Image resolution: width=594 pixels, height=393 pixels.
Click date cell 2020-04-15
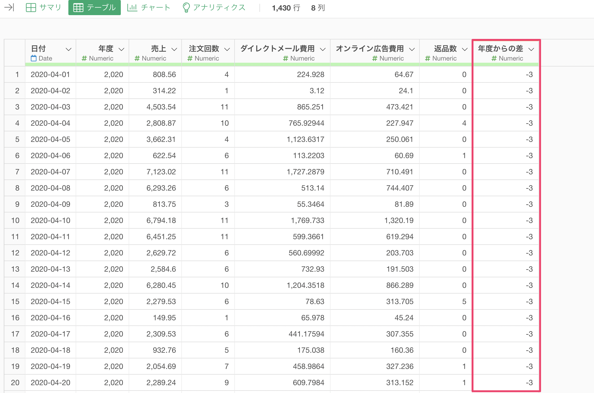coord(51,301)
